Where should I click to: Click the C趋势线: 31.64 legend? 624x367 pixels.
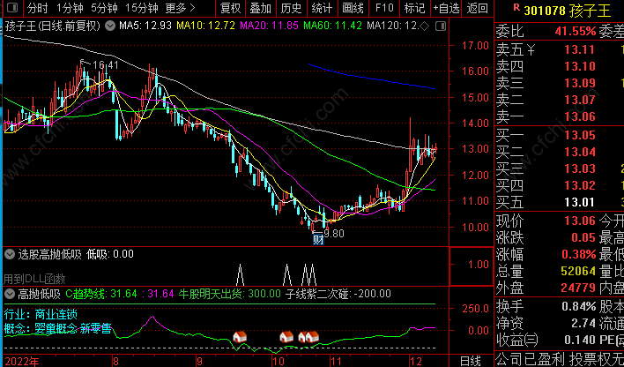click(x=100, y=294)
